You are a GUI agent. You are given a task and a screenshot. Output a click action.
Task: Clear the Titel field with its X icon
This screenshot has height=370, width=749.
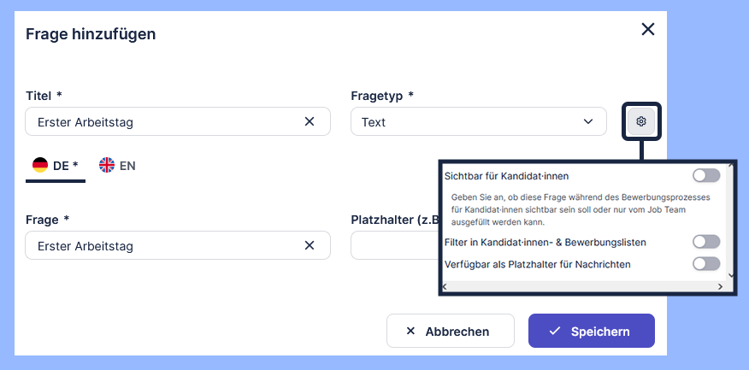(310, 121)
